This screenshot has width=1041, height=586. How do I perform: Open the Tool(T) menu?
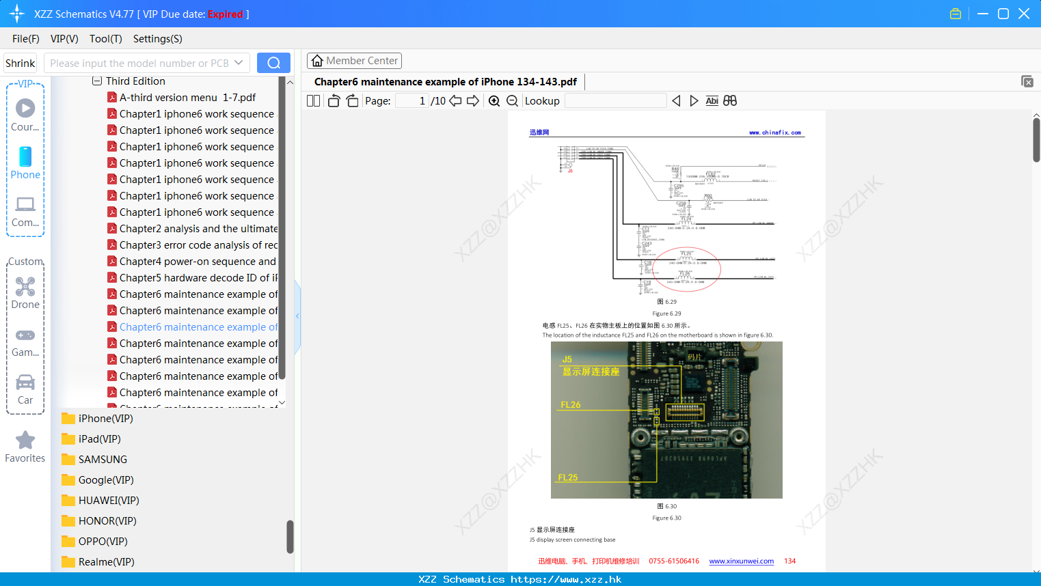[x=106, y=39]
